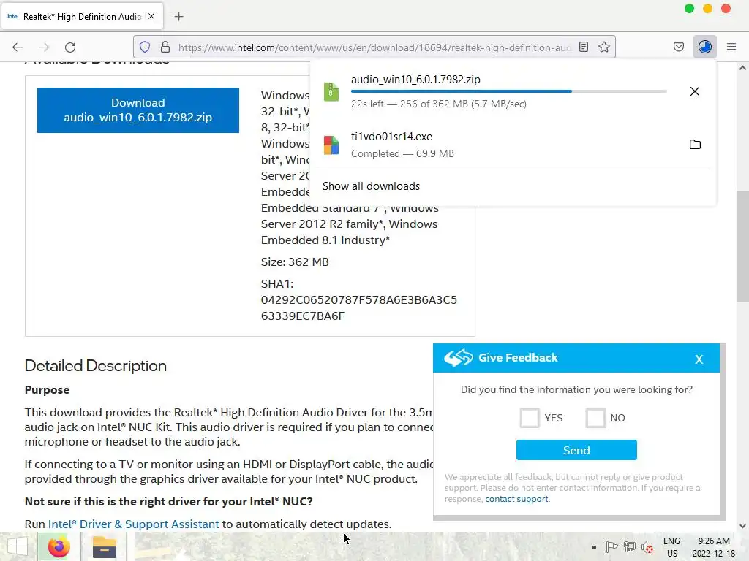This screenshot has width=749, height=561.
Task: Click the page vertical scrollbar thumb
Action: (x=742, y=246)
